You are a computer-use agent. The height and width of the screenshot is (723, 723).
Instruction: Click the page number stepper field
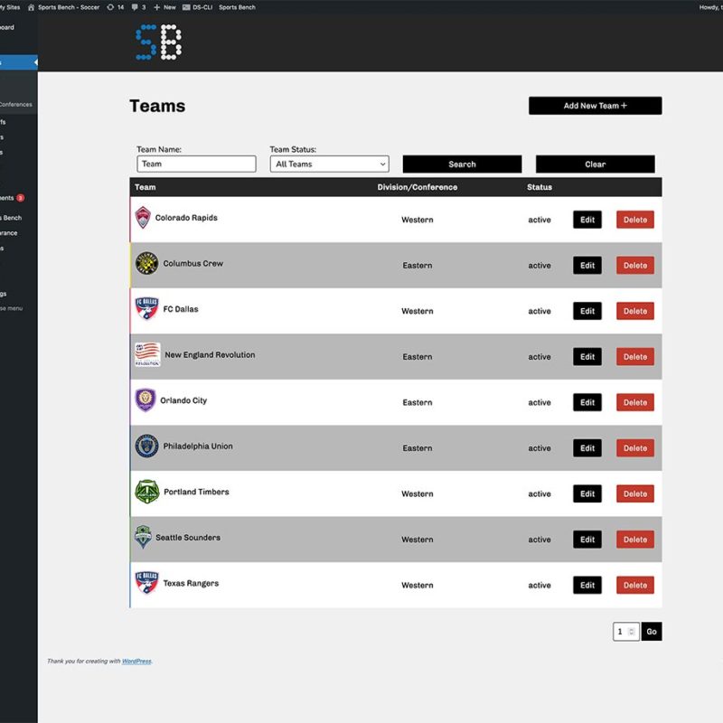point(625,631)
